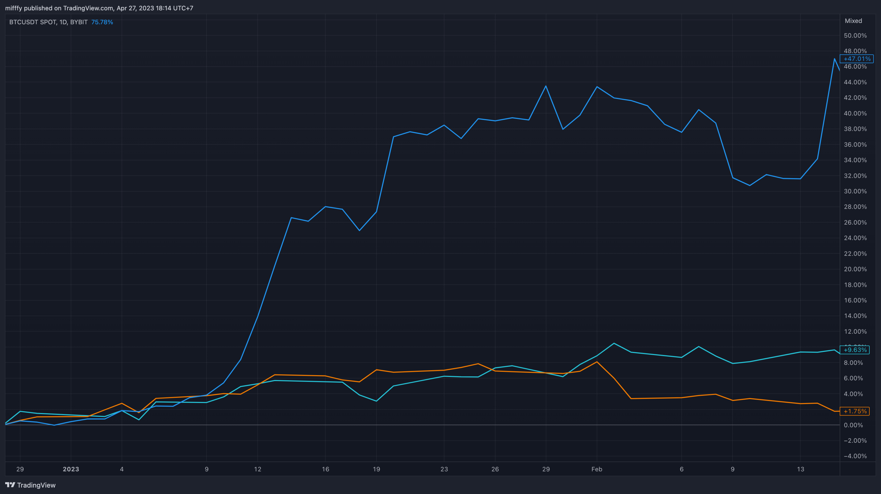Click the teal +9.63% price label
Image resolution: width=881 pixels, height=494 pixels.
click(855, 350)
